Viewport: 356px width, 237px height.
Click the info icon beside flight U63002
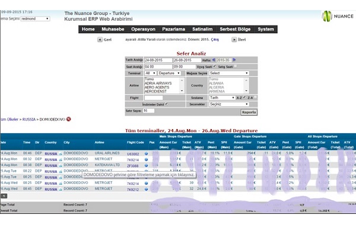pyautogui.click(x=146, y=154)
